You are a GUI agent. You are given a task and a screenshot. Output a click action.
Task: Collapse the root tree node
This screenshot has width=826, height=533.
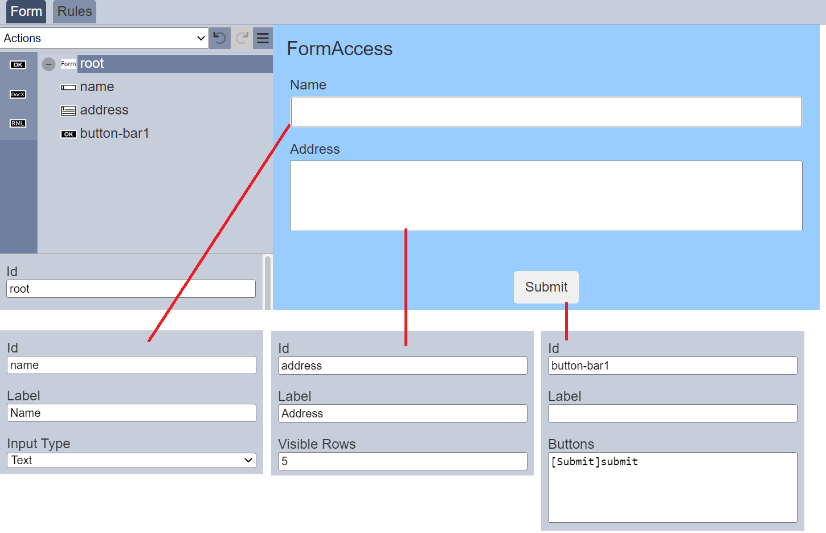click(49, 64)
